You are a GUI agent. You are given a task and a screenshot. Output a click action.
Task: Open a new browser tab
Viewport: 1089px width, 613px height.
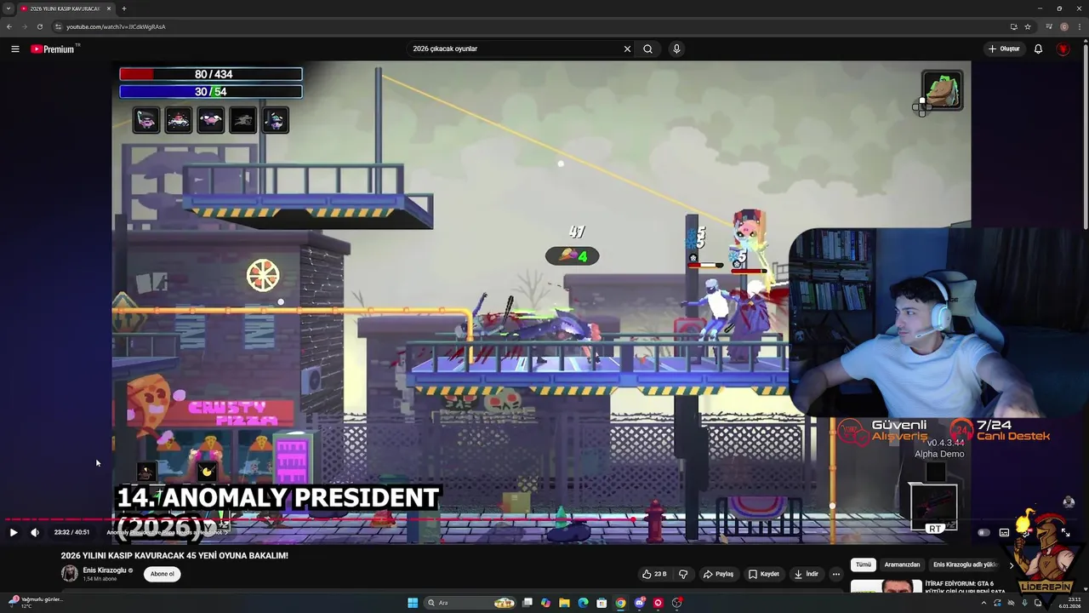tap(124, 9)
